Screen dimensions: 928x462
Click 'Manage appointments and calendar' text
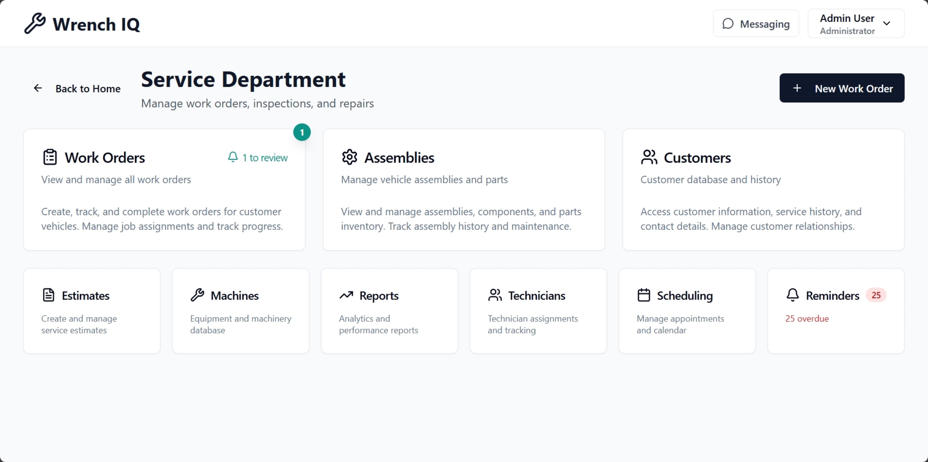point(680,324)
